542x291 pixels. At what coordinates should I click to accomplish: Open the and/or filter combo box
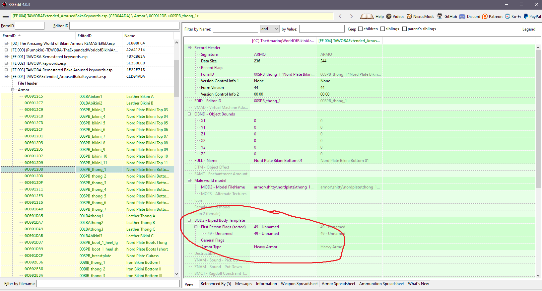[x=270, y=29]
